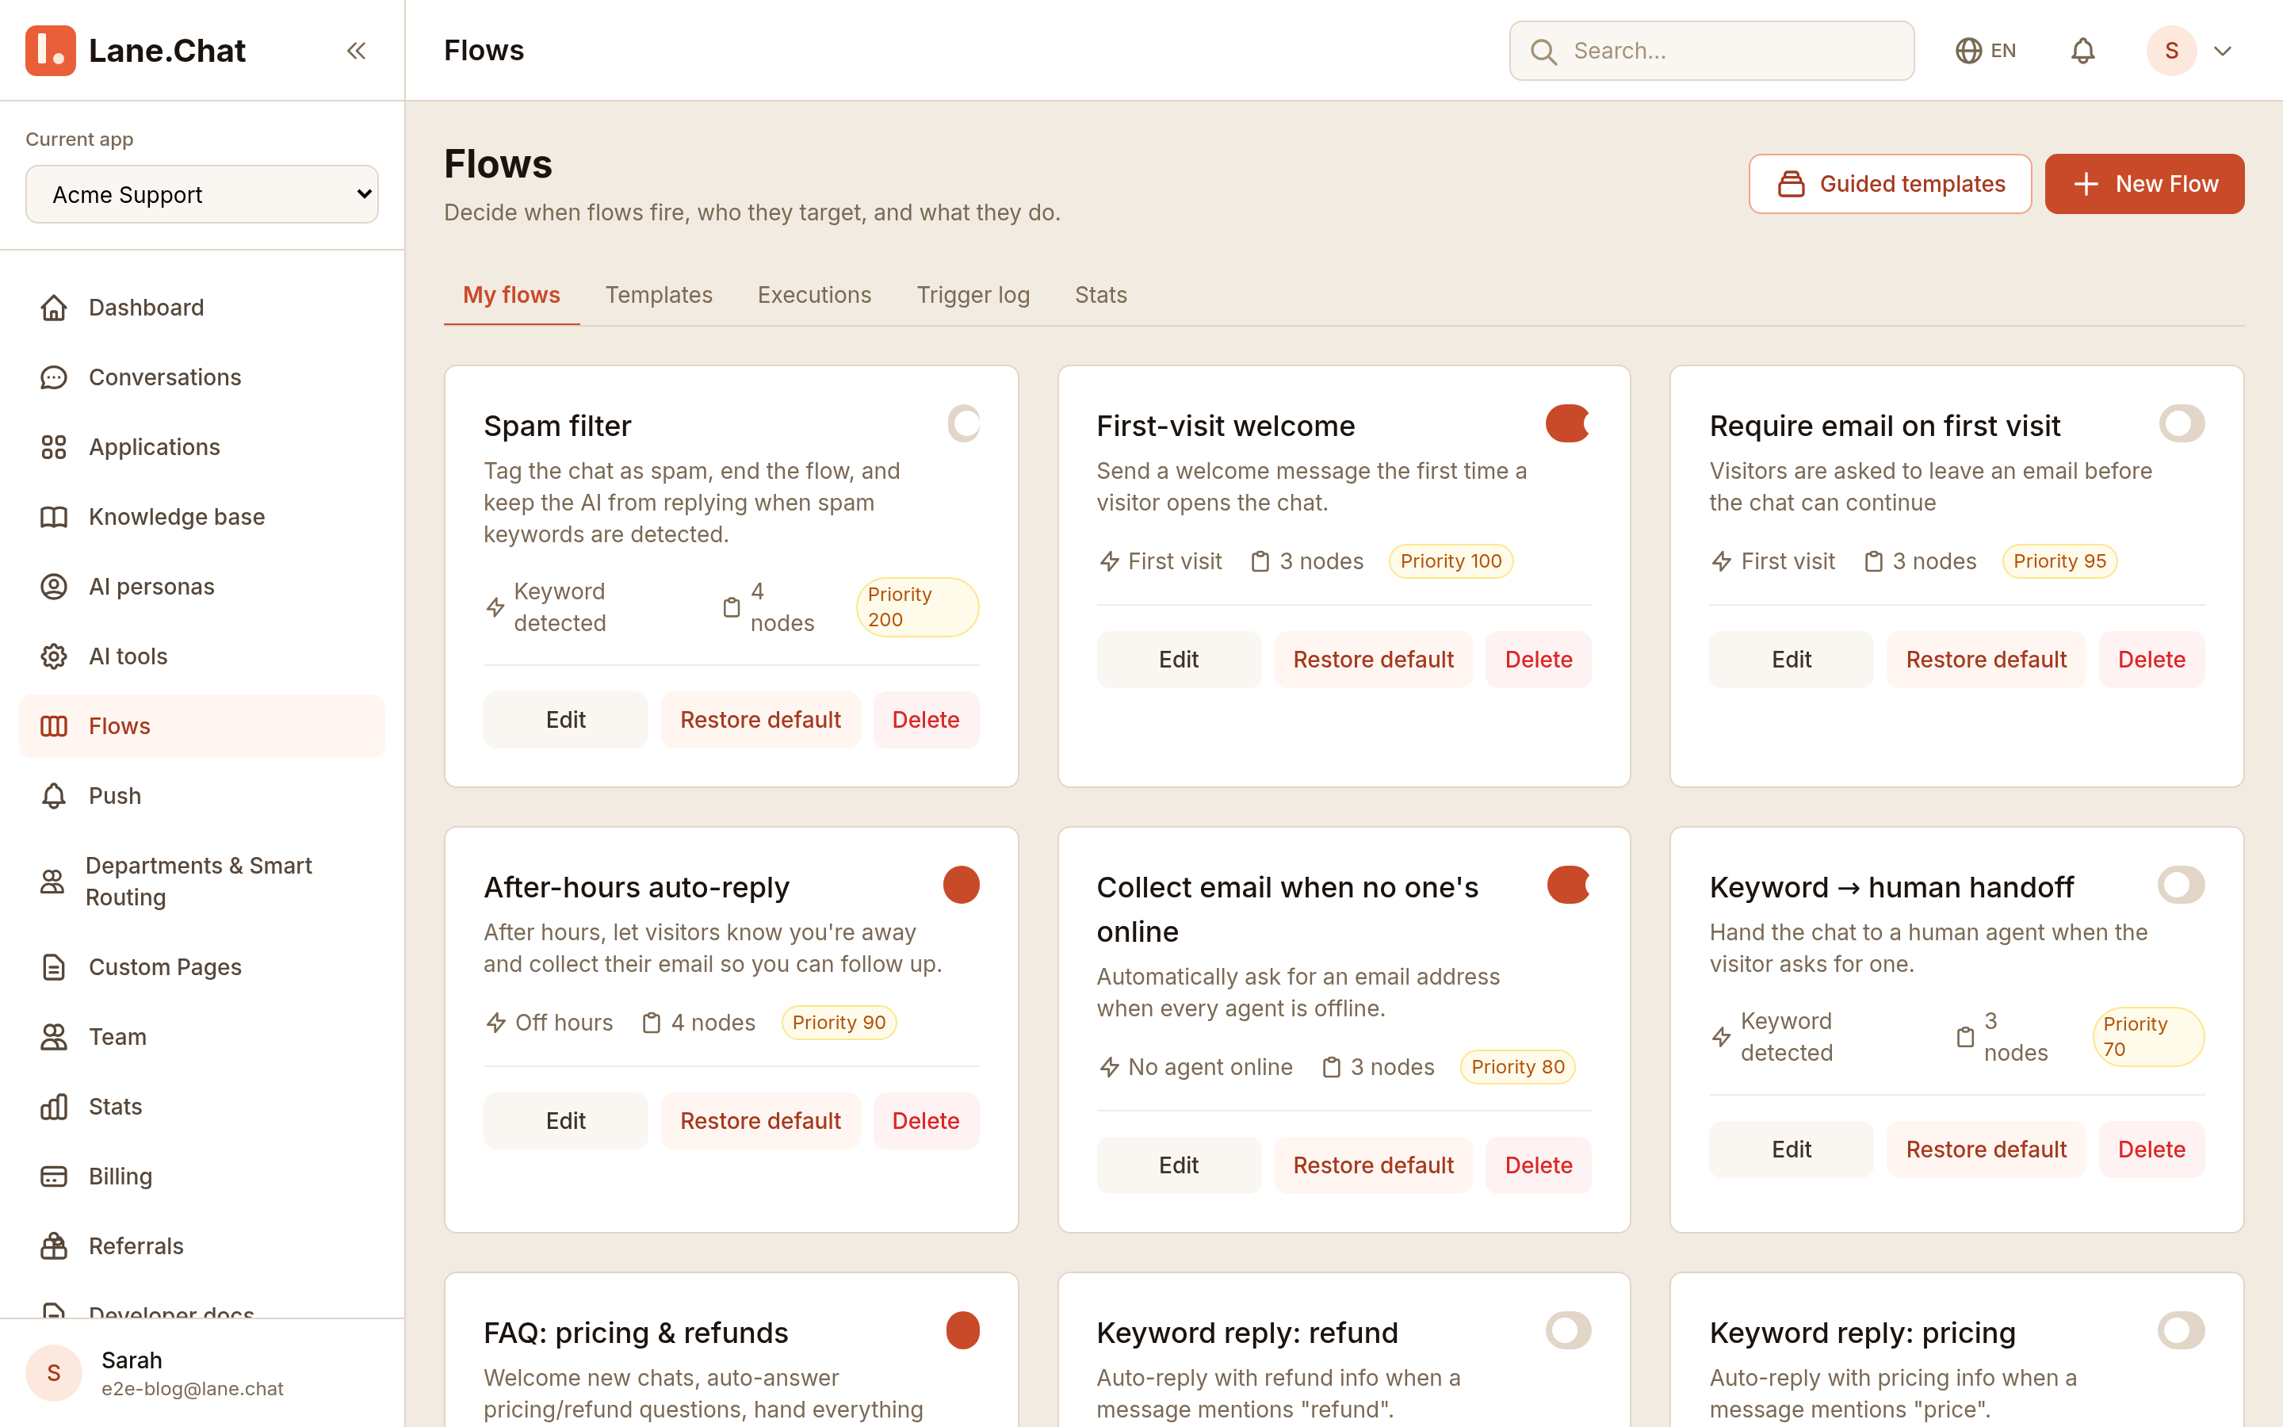Click the Priority 100 badge

click(1451, 561)
